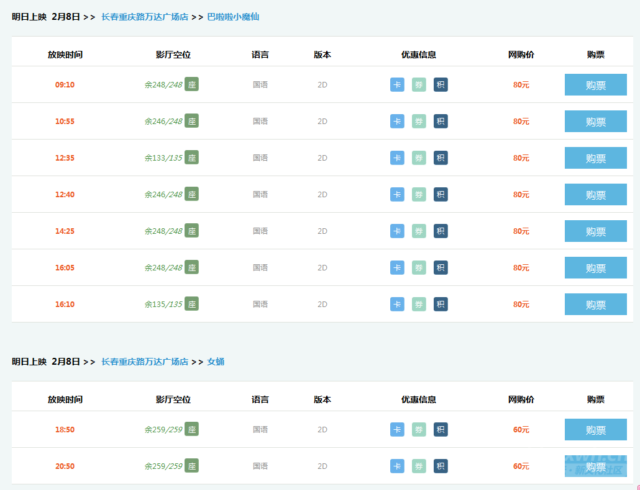Image resolution: width=640 pixels, height=490 pixels.
Task: Click the 券 coupon icon for 12:40 showing
Action: (x=419, y=194)
